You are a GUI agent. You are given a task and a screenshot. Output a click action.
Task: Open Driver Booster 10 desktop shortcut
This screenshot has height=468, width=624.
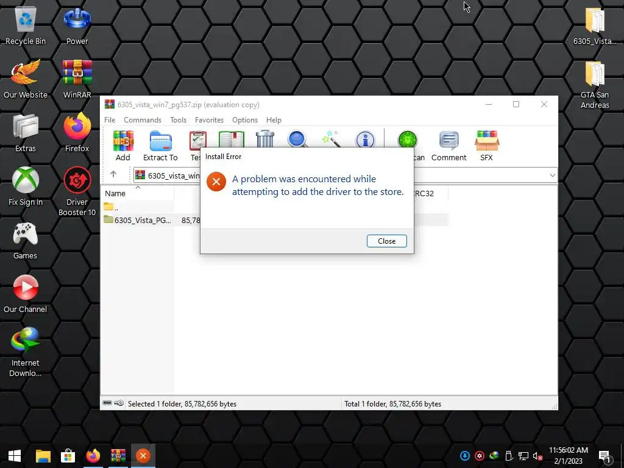point(77,192)
